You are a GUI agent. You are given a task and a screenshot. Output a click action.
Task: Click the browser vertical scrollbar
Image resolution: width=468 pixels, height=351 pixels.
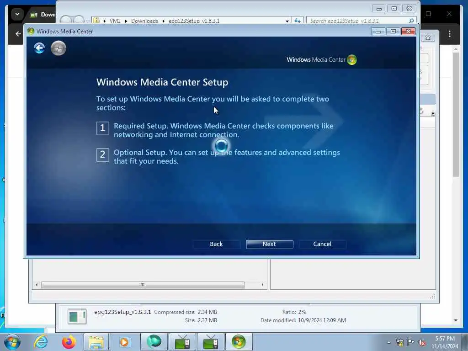click(x=456, y=115)
